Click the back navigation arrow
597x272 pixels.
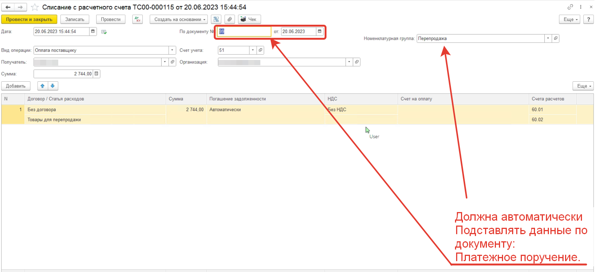tap(8, 7)
